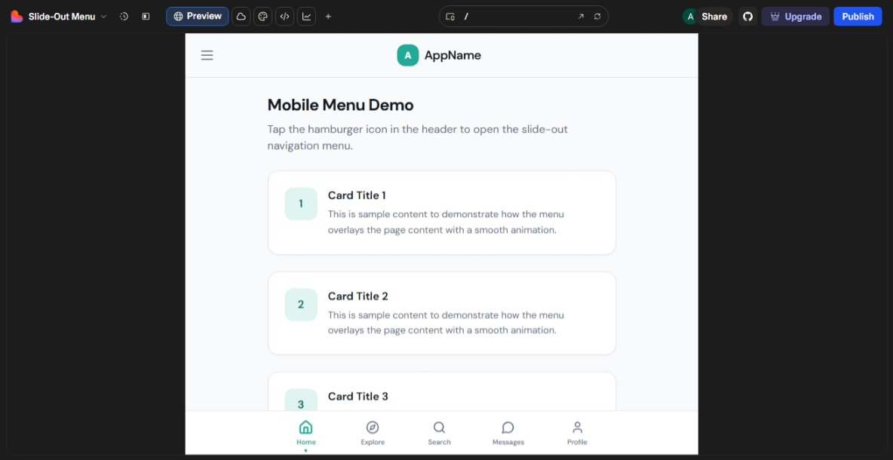Open the Cloud view icon
This screenshot has height=460, width=893.
(x=241, y=17)
